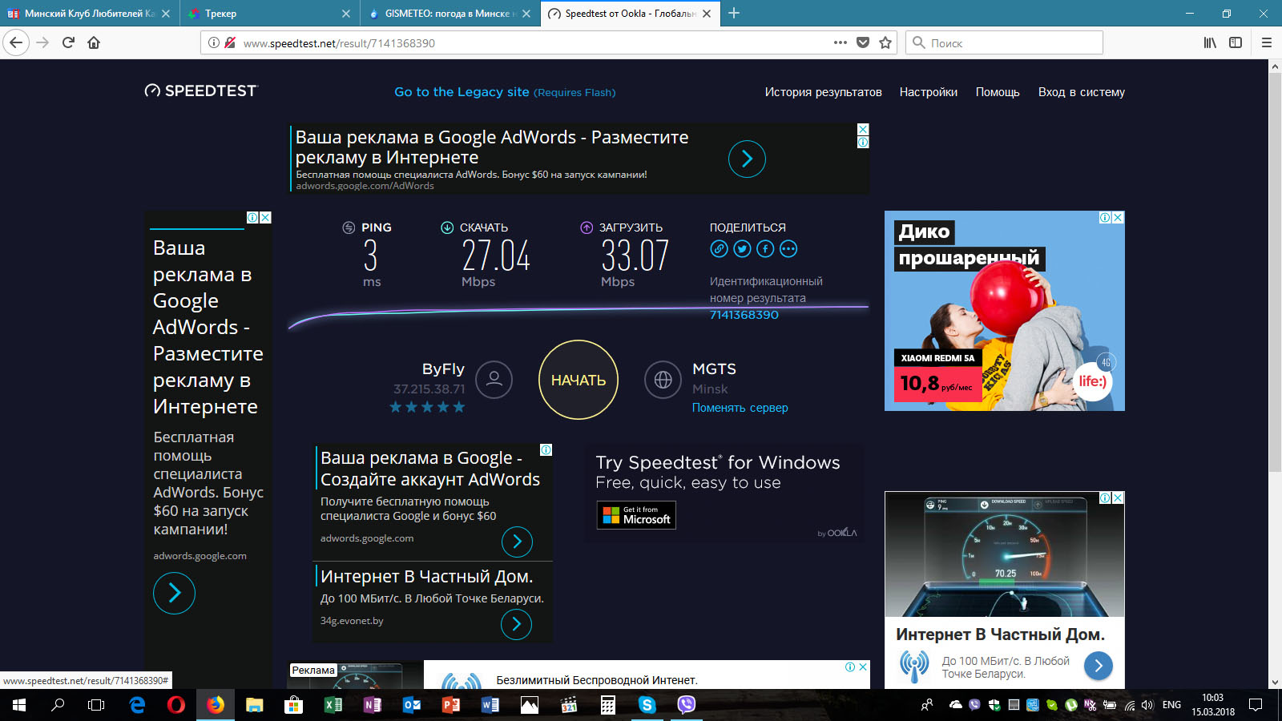Save page to Pocket icon
1282x721 pixels.
click(863, 42)
